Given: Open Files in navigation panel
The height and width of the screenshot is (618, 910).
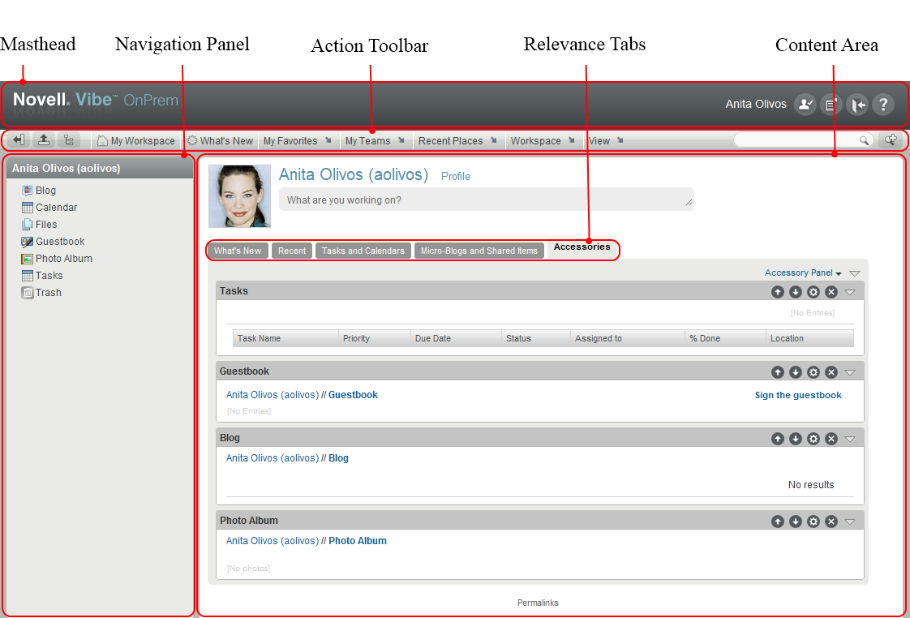Looking at the screenshot, I should coord(40,225).
